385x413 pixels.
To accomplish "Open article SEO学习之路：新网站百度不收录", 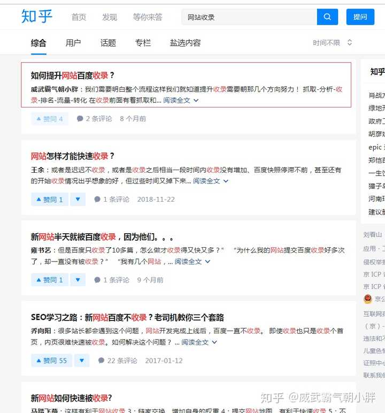I will [x=127, y=317].
